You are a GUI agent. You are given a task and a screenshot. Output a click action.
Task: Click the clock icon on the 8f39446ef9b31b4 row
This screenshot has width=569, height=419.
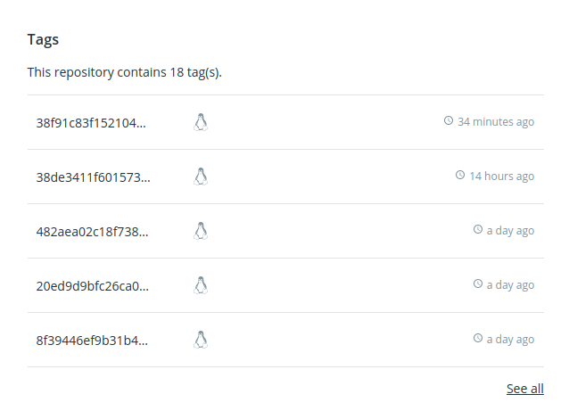point(478,339)
